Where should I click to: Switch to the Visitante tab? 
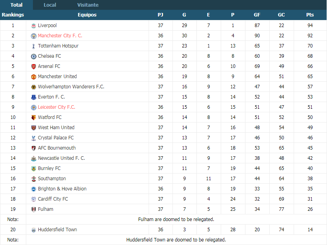click(x=88, y=5)
